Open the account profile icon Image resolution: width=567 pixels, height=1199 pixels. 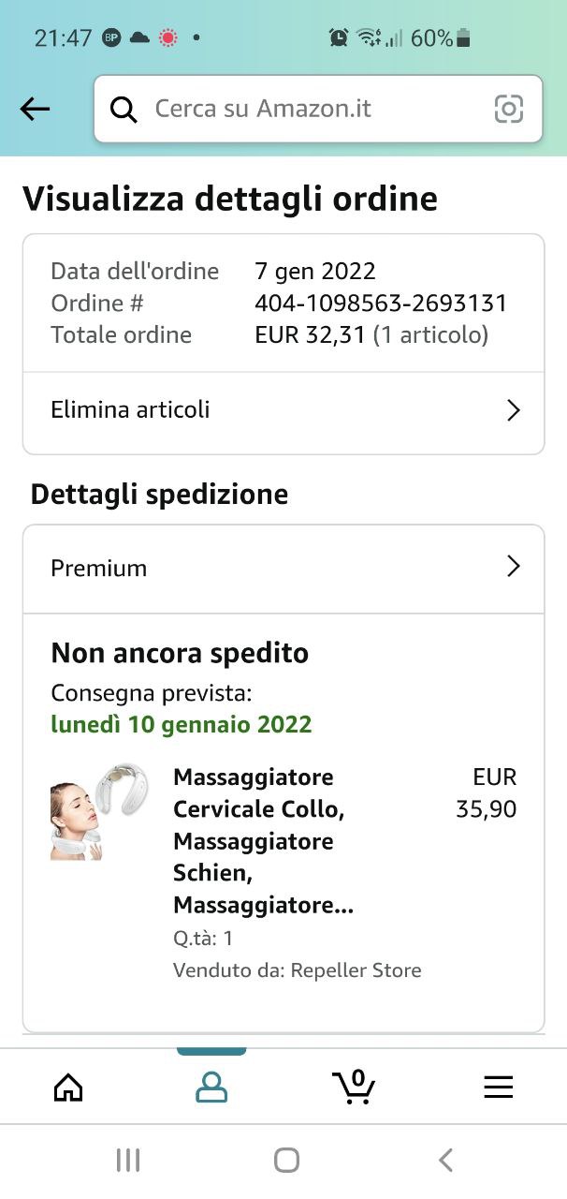pyautogui.click(x=211, y=1087)
